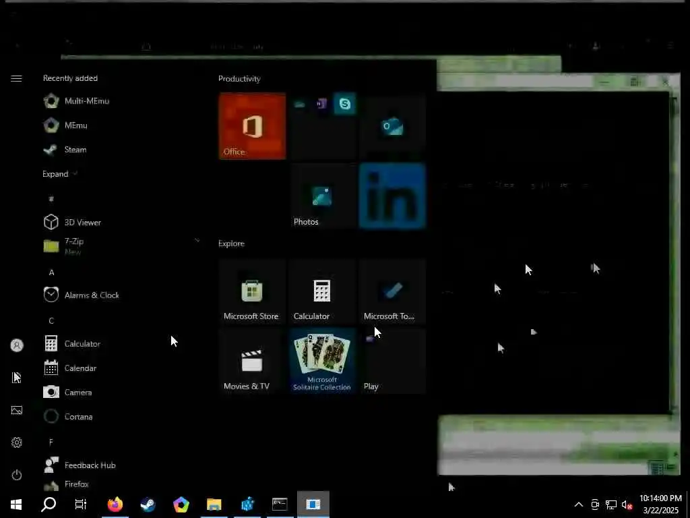Screen dimensions: 690x518
Task: Launch Multi-MEmu from Recently added
Action: tap(121, 101)
